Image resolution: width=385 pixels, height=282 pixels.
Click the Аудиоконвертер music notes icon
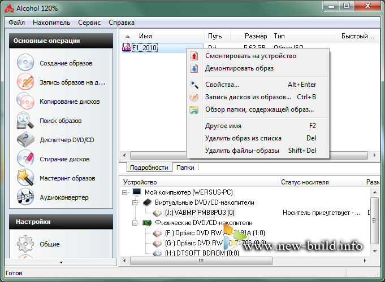(25, 197)
